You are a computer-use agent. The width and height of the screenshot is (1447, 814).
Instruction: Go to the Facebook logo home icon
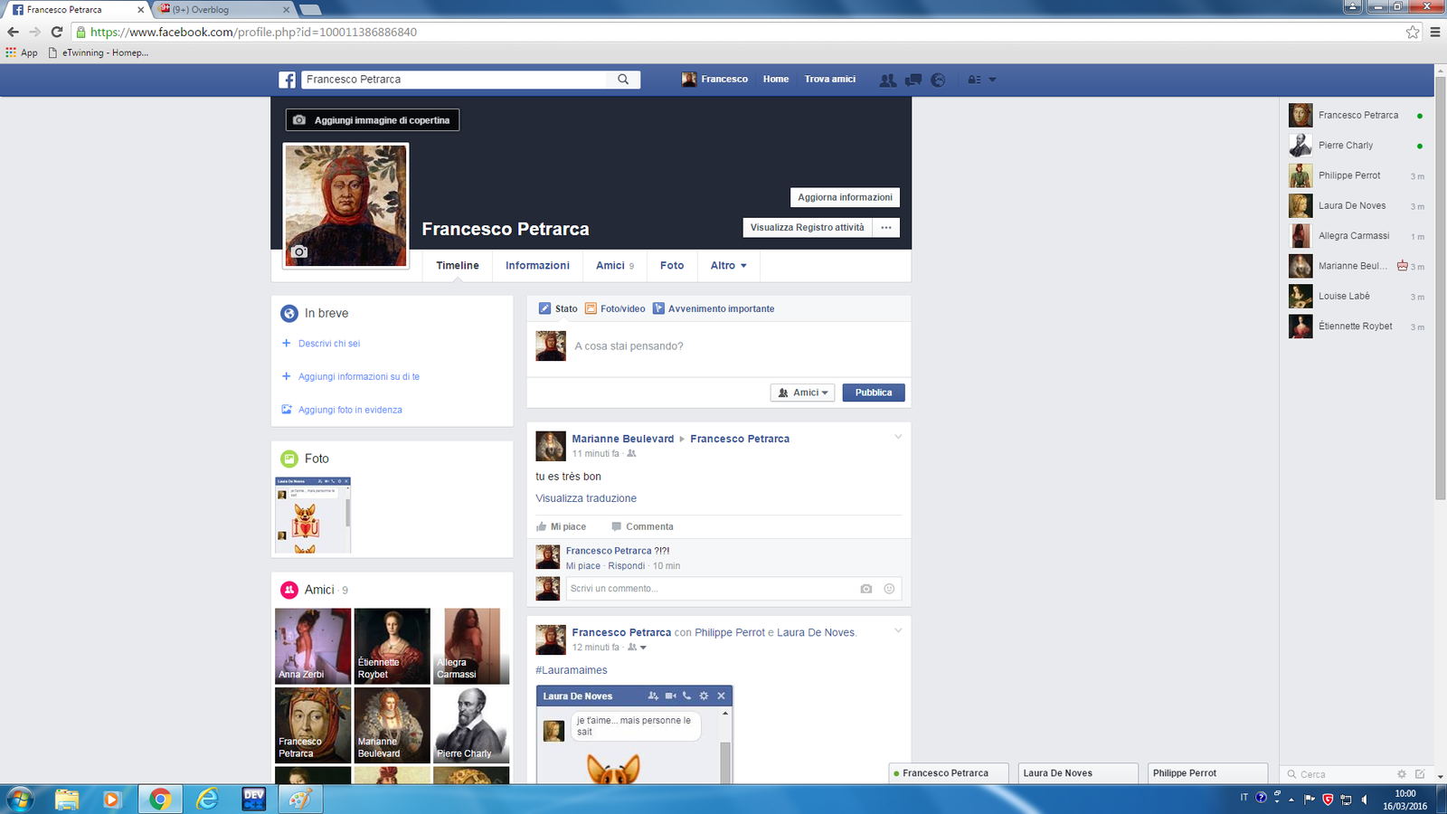[x=287, y=80]
